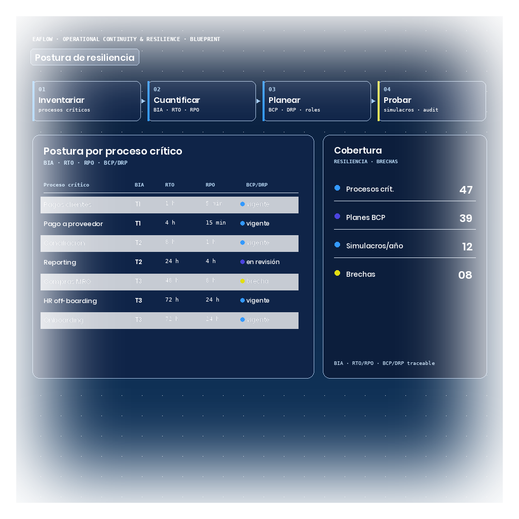
Task: Click blue dot beside Simulacros/año
Action: click(337, 245)
